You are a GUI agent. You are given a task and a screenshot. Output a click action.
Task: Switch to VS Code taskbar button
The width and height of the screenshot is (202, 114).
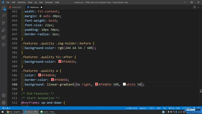[x=31, y=112]
